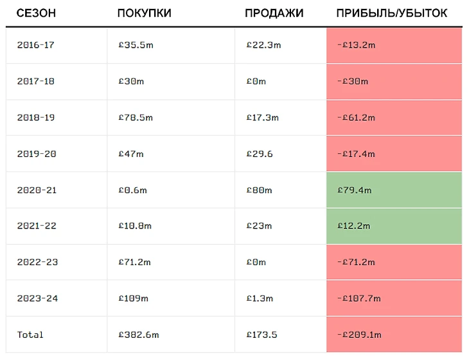Select the £35.5m purchases cell
469x363 pixels.
point(137,45)
